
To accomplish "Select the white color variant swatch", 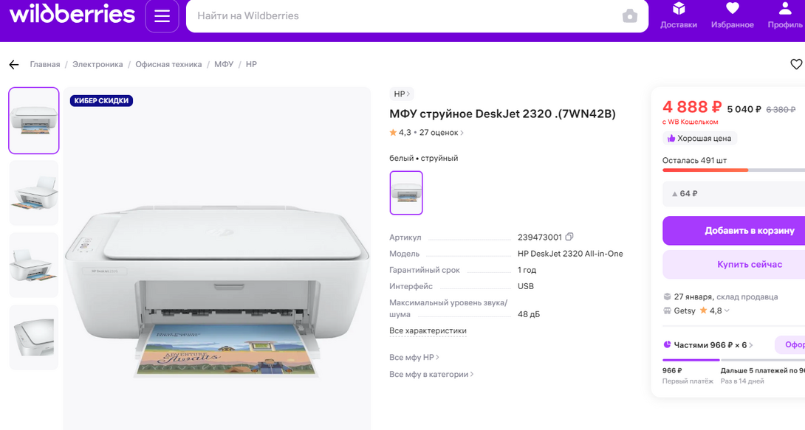I will point(406,193).
